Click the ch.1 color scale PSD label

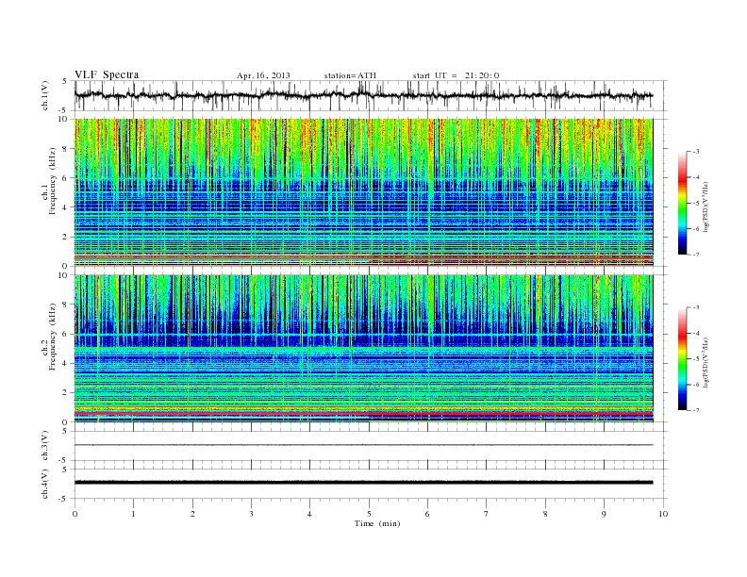707,207
